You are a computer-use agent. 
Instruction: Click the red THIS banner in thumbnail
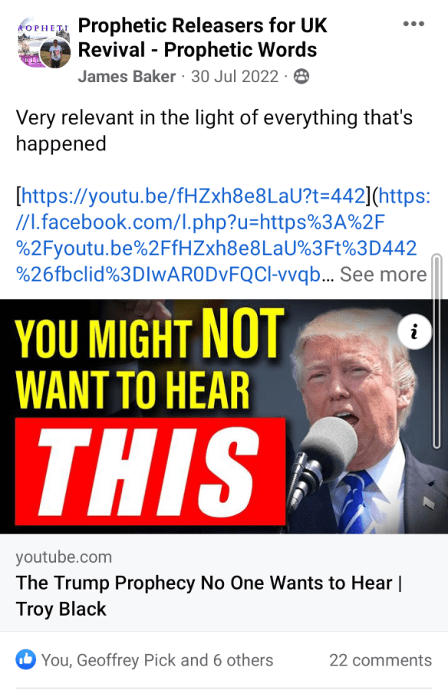pyautogui.click(x=150, y=471)
